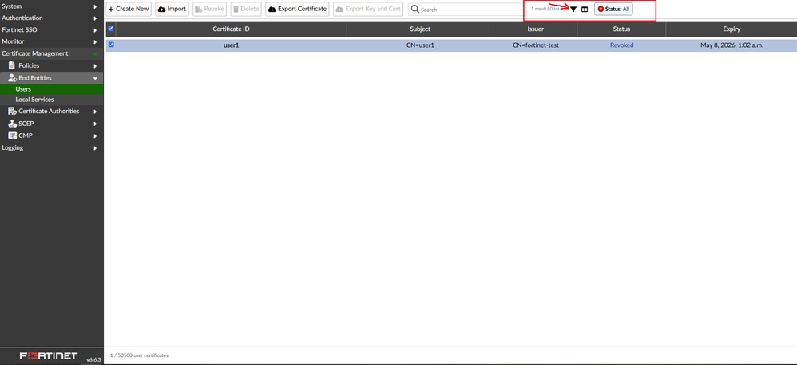
Task: Click the Fortinet SSO expand arrow
Action: 95,30
